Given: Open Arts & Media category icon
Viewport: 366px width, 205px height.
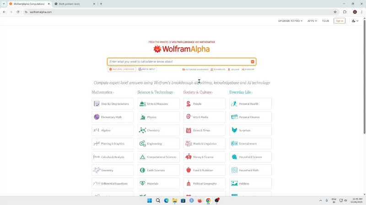Looking at the screenshot, I should (x=188, y=117).
